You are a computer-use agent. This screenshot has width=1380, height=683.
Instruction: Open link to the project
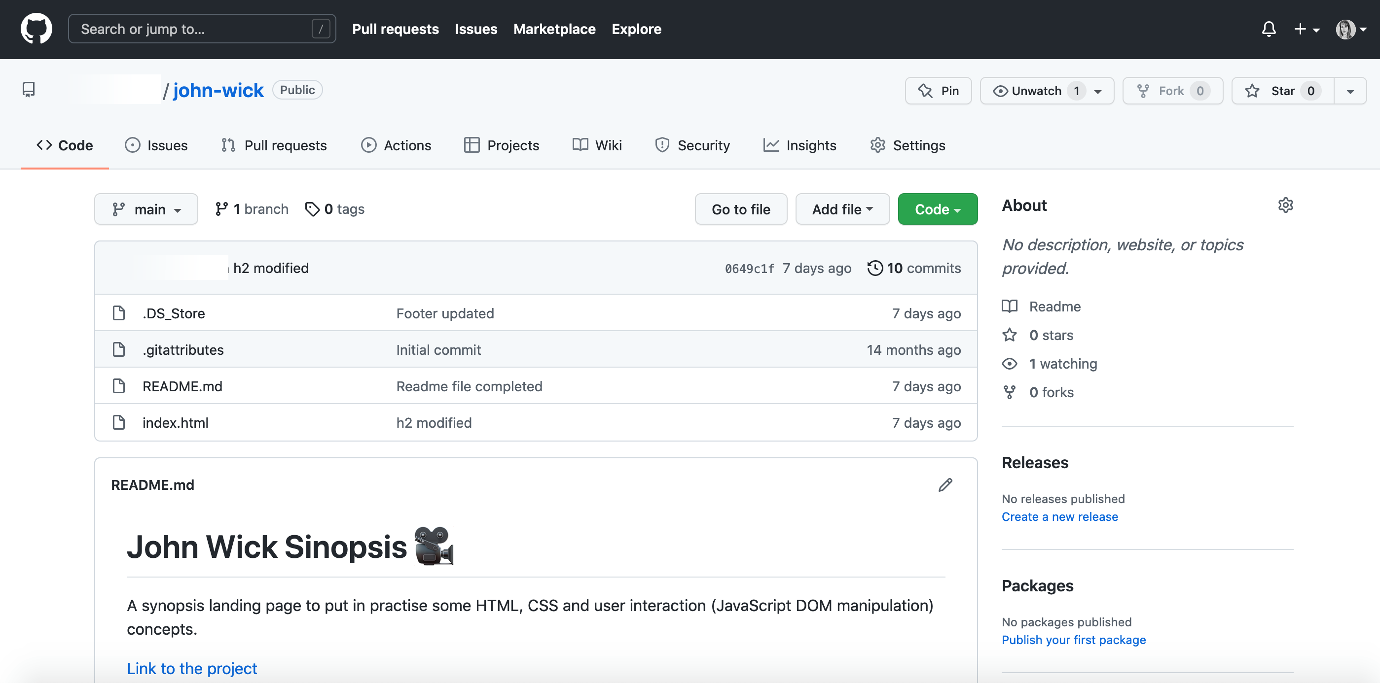pos(192,667)
